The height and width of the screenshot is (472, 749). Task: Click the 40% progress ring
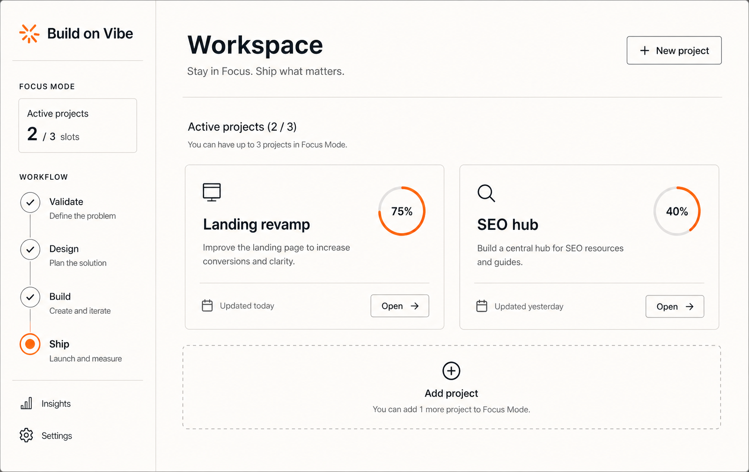(677, 211)
